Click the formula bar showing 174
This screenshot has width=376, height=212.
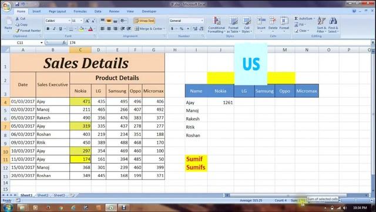[220, 42]
